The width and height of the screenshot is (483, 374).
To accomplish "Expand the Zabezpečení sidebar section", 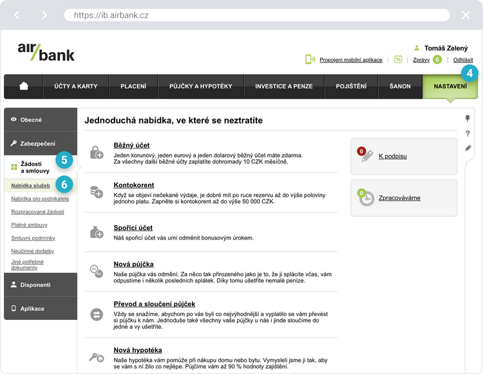I will click(x=40, y=144).
